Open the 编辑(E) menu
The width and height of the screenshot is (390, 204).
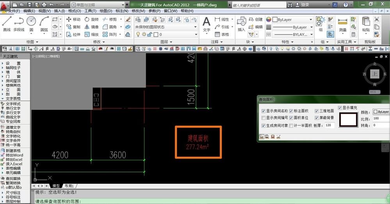click(29, 11)
